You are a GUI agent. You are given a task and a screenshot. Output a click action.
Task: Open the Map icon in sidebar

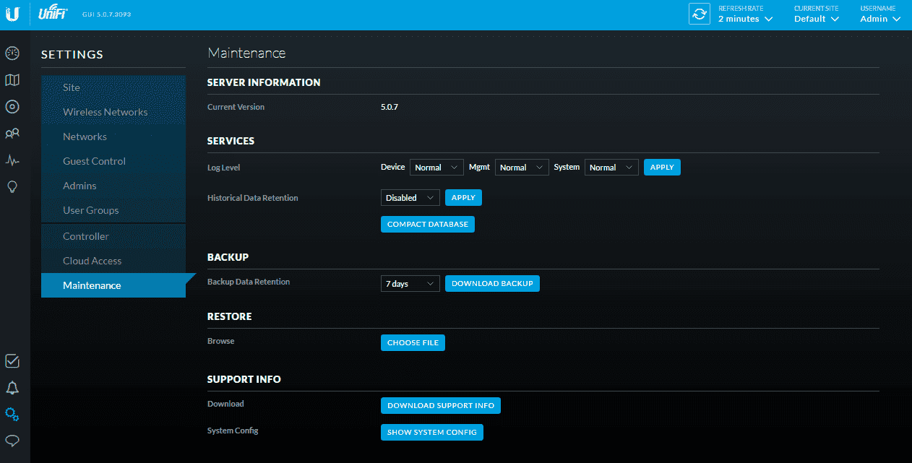pos(12,80)
